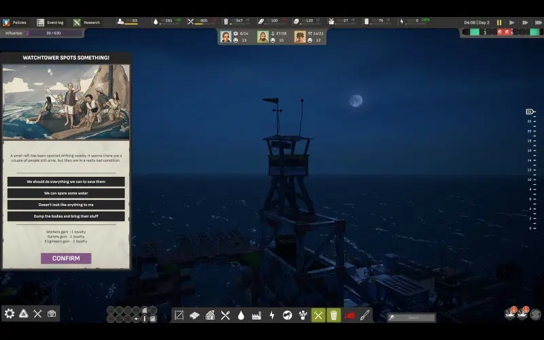
Task: Choose "We can spare some water" option
Action: click(66, 193)
